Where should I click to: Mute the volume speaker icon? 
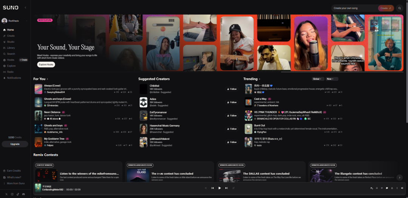[x=402, y=188]
